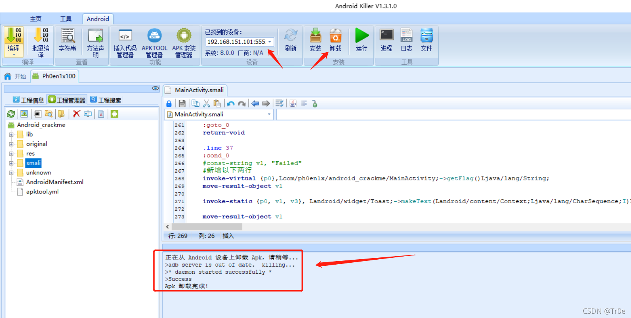The height and width of the screenshot is (318, 631).
Task: Expand the original folder
Action: [11, 144]
